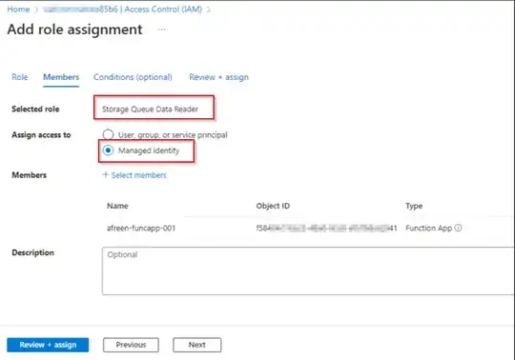Click the Name column header
The image size is (515, 360).
click(117, 206)
